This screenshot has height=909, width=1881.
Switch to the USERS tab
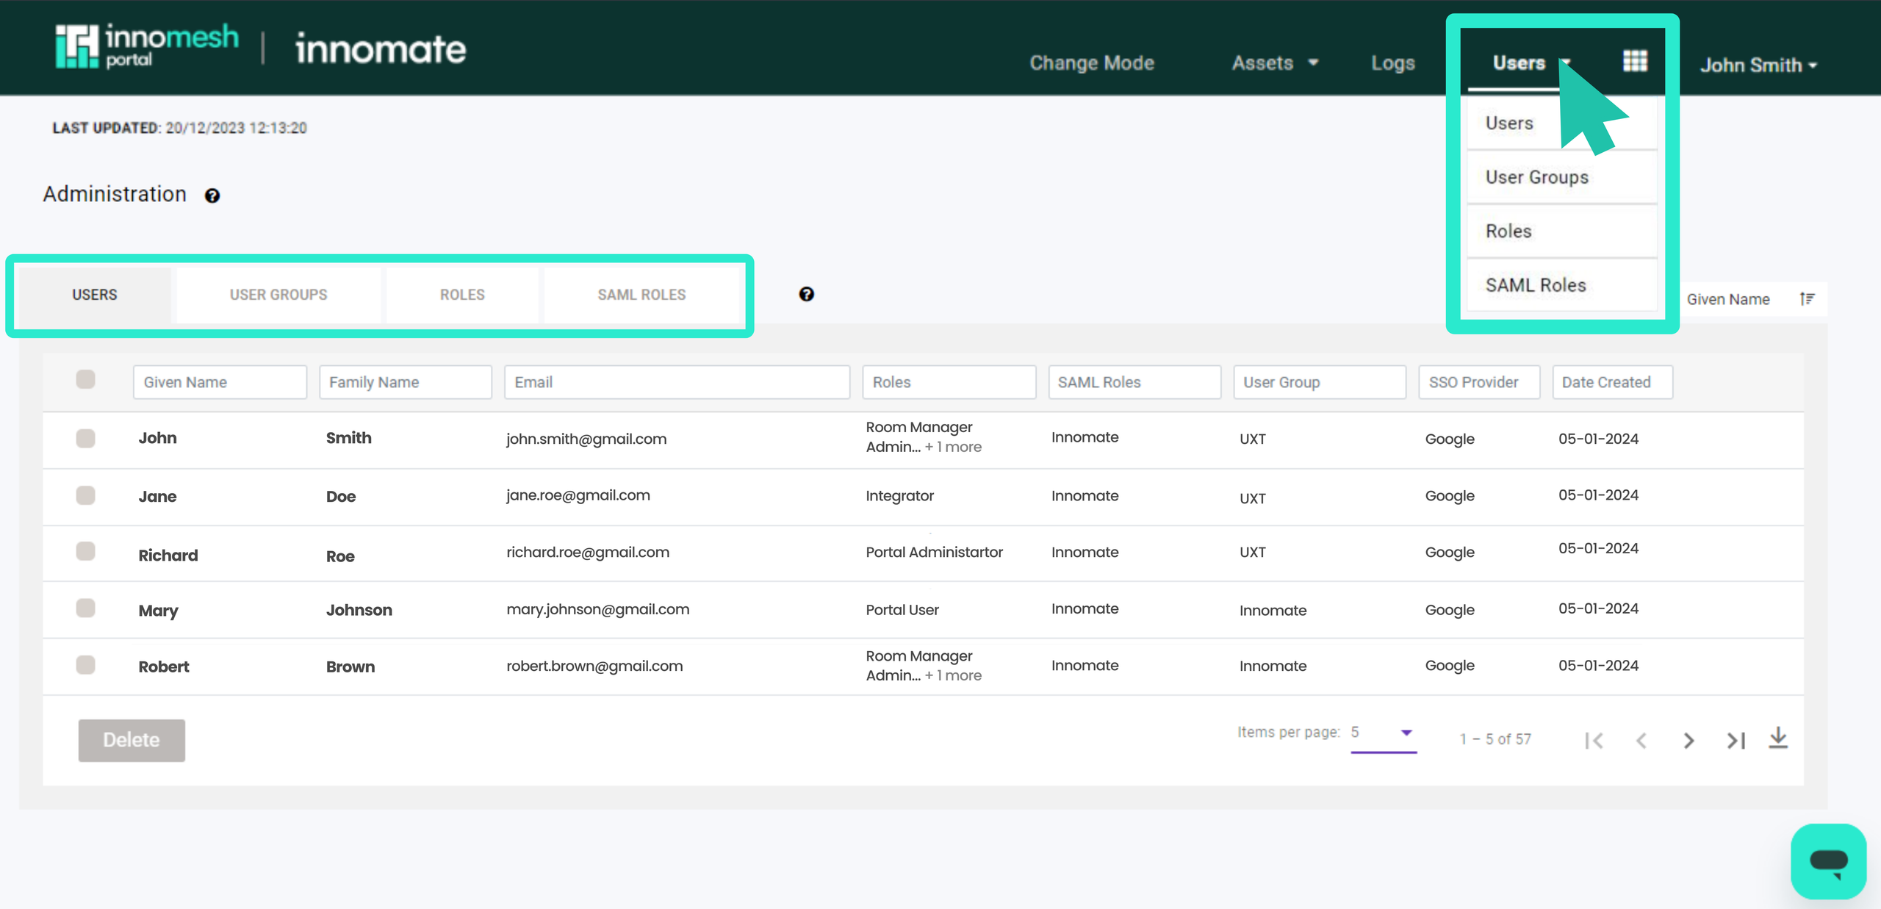tap(95, 295)
